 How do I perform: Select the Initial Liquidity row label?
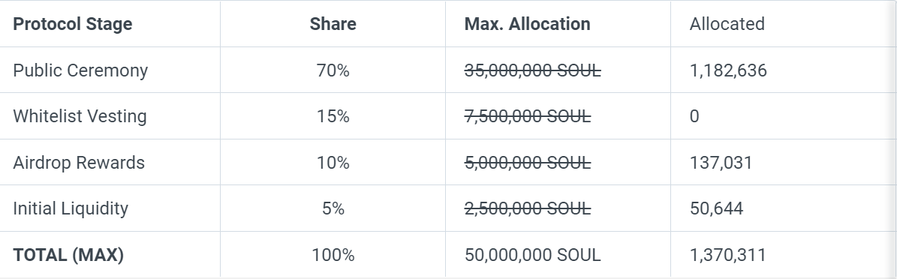point(71,208)
